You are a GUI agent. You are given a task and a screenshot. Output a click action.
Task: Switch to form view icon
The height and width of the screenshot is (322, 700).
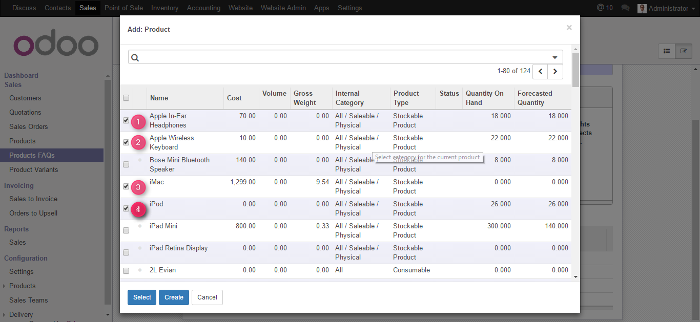683,51
